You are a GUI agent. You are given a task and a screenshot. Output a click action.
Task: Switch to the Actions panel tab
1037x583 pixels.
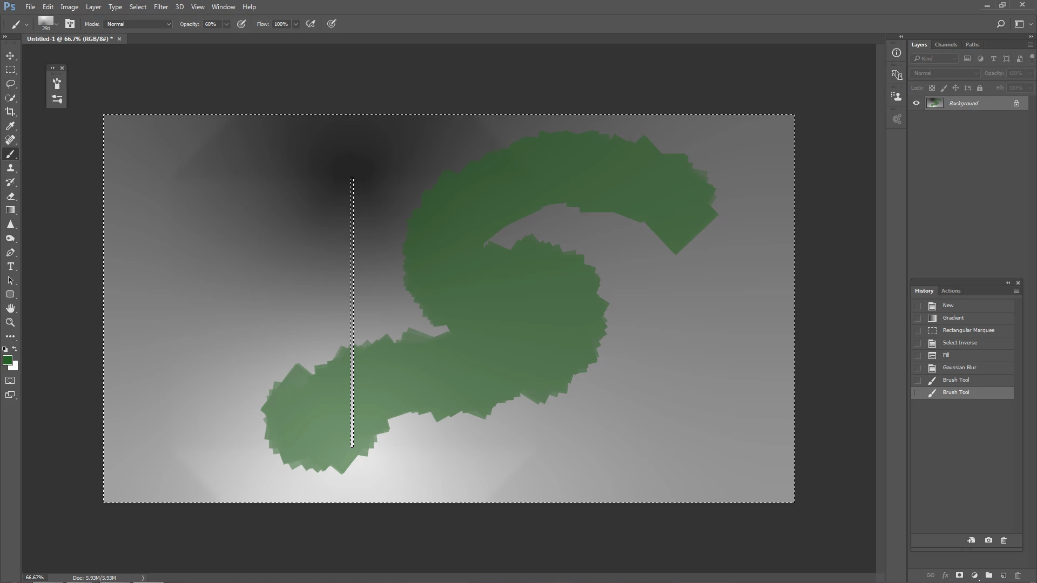point(951,290)
